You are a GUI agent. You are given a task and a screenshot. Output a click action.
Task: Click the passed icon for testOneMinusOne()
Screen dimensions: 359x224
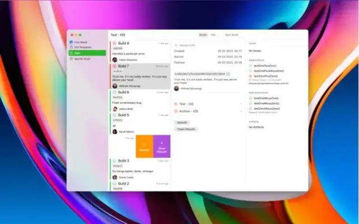pyautogui.click(x=251, y=99)
